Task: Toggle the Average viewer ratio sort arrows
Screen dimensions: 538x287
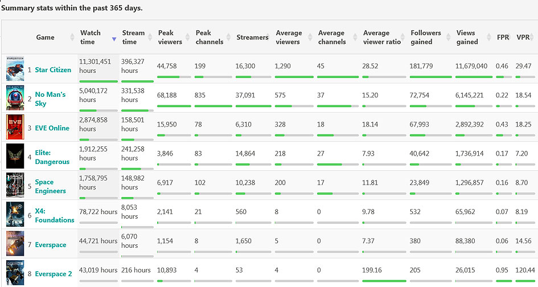Action: coord(403,37)
